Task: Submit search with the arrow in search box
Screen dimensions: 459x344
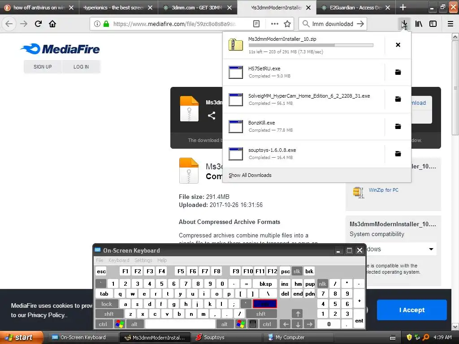Action: point(361,24)
